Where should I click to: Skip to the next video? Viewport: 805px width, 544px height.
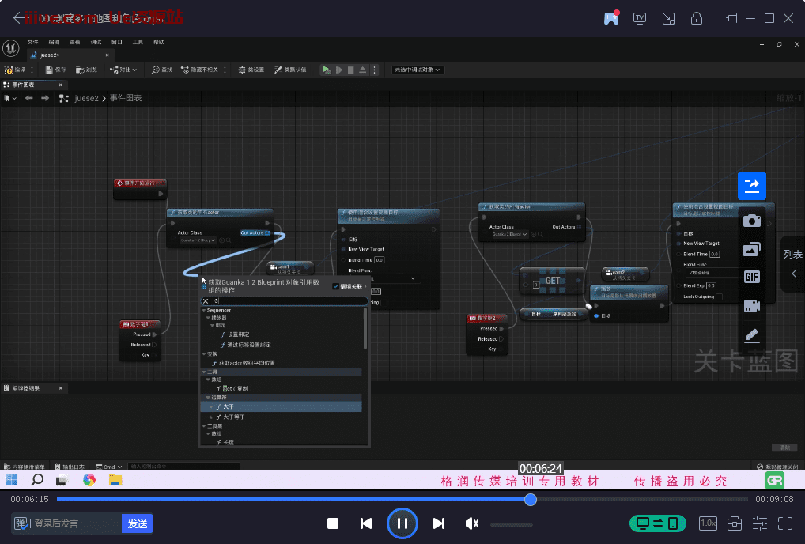tap(439, 523)
